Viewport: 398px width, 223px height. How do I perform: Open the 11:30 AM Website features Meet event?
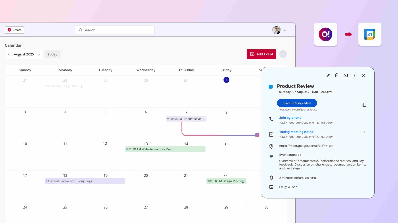click(x=165, y=149)
